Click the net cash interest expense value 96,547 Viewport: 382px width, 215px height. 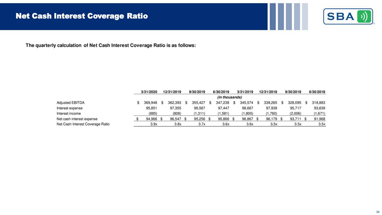point(176,119)
